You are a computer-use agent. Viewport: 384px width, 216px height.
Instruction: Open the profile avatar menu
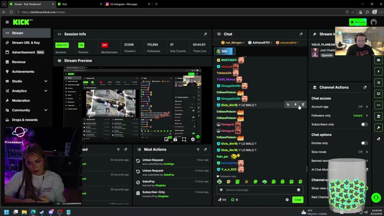tap(373, 22)
